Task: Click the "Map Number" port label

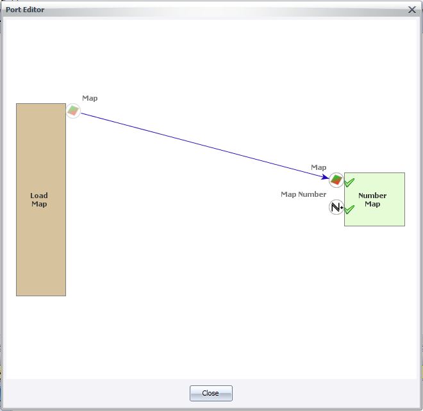Action: coord(303,194)
